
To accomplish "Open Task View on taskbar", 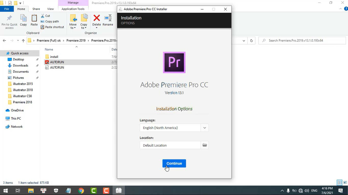I will click(x=18, y=190).
